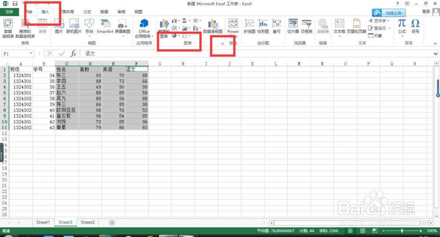
Task: Insert a 柱形图 column sparkline
Action: [x=263, y=26]
